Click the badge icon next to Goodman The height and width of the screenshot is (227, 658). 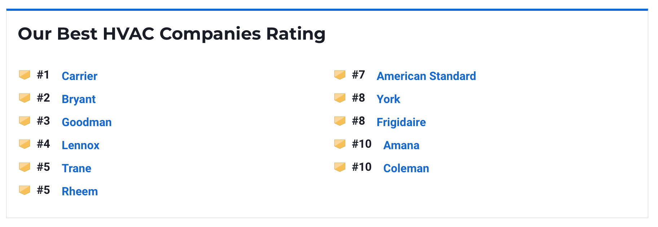tap(25, 121)
